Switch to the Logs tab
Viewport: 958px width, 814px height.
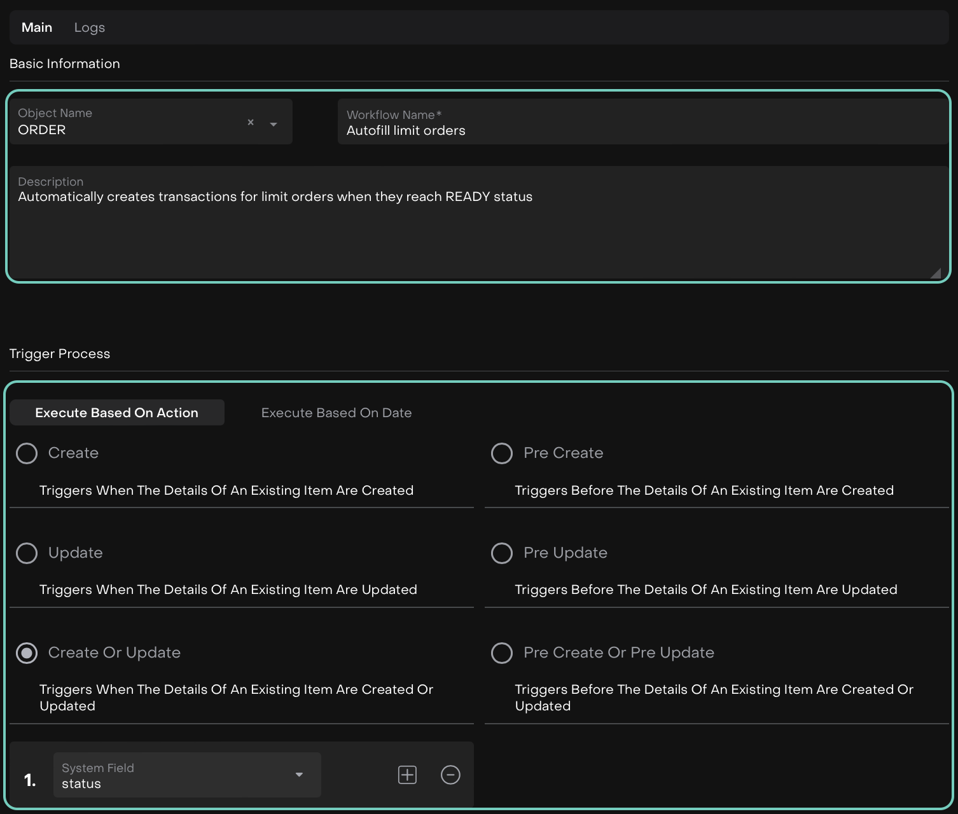pos(89,27)
